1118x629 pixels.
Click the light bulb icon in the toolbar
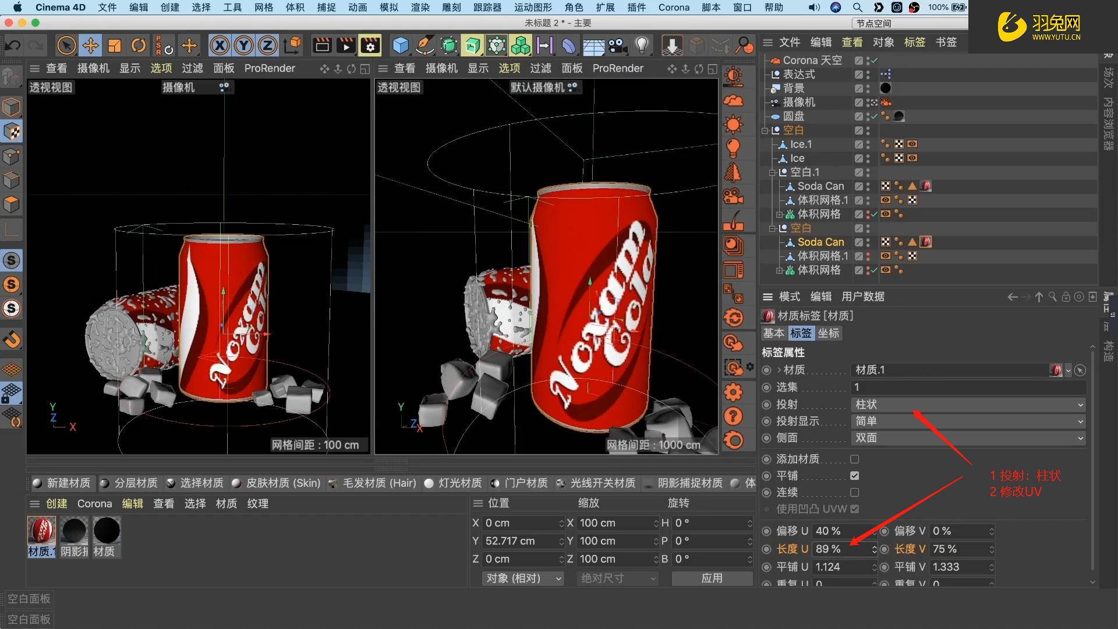pyautogui.click(x=642, y=45)
